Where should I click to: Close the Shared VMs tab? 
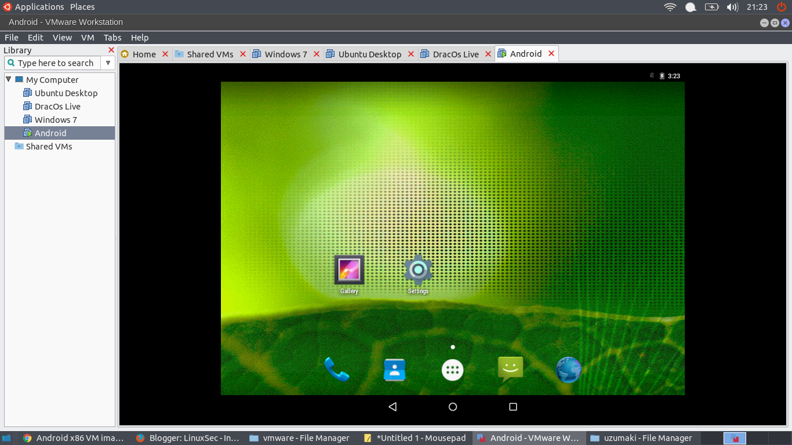point(243,54)
